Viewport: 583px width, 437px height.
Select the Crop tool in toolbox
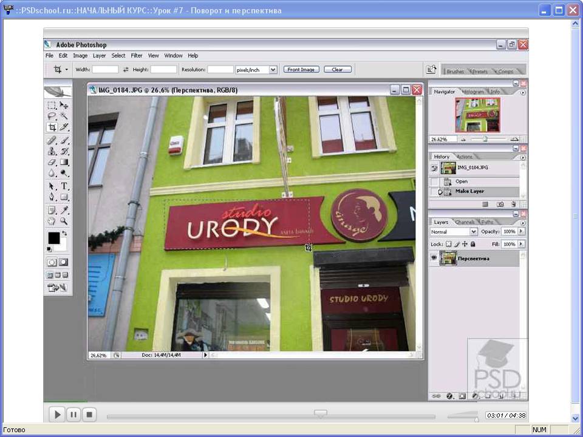click(52, 127)
